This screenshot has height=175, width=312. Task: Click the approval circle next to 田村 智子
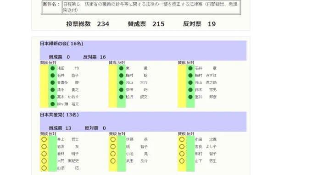pyautogui.click(x=182, y=154)
